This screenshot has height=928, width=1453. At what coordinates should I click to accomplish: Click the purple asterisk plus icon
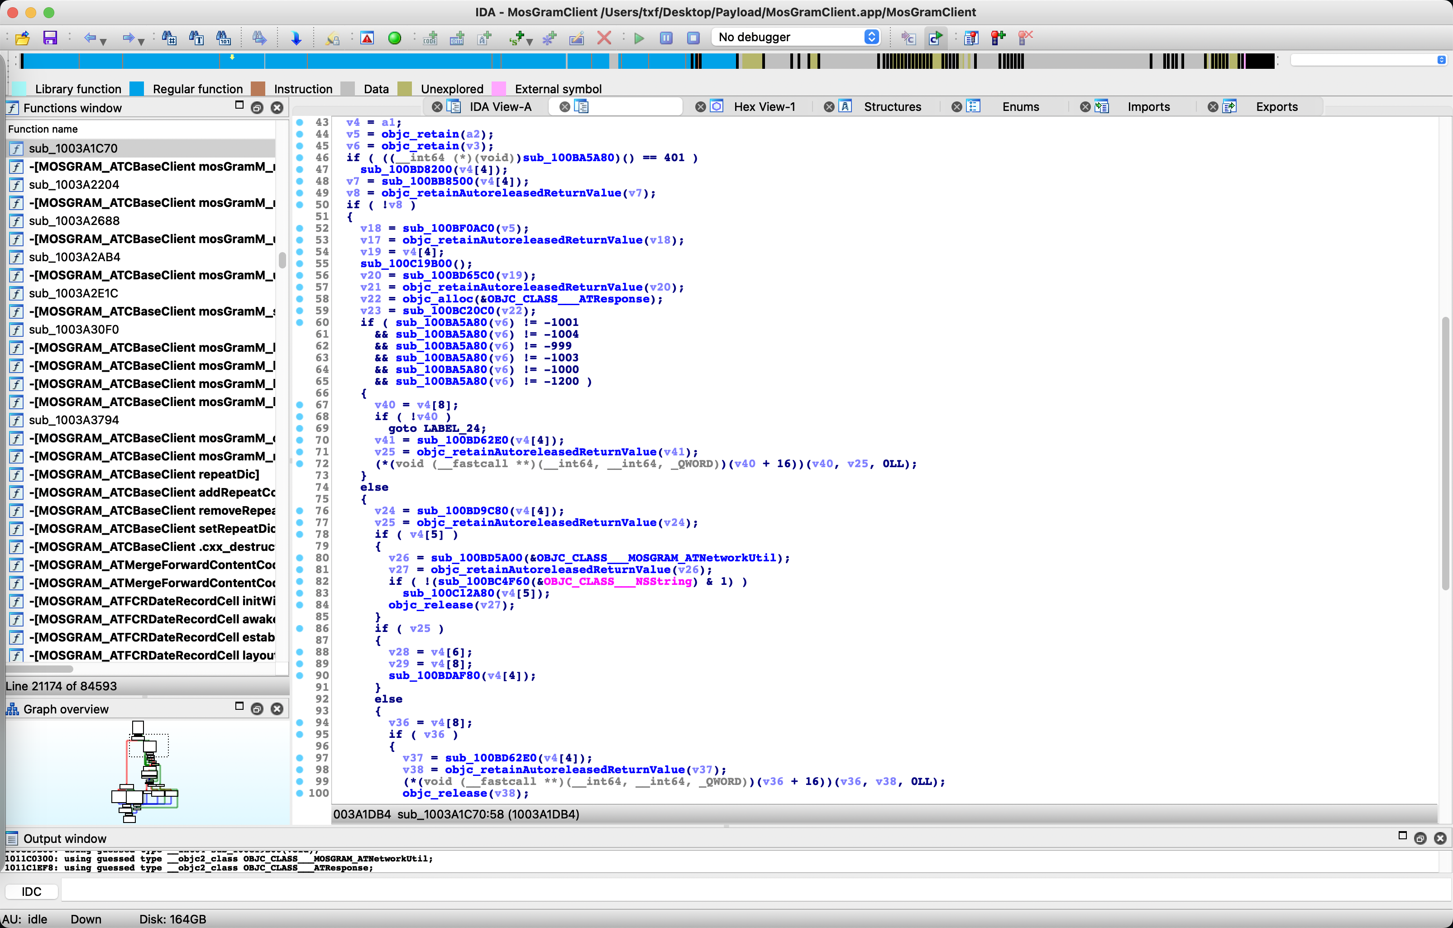pos(549,38)
